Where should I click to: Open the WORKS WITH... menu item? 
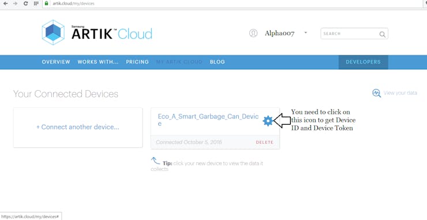coord(98,62)
